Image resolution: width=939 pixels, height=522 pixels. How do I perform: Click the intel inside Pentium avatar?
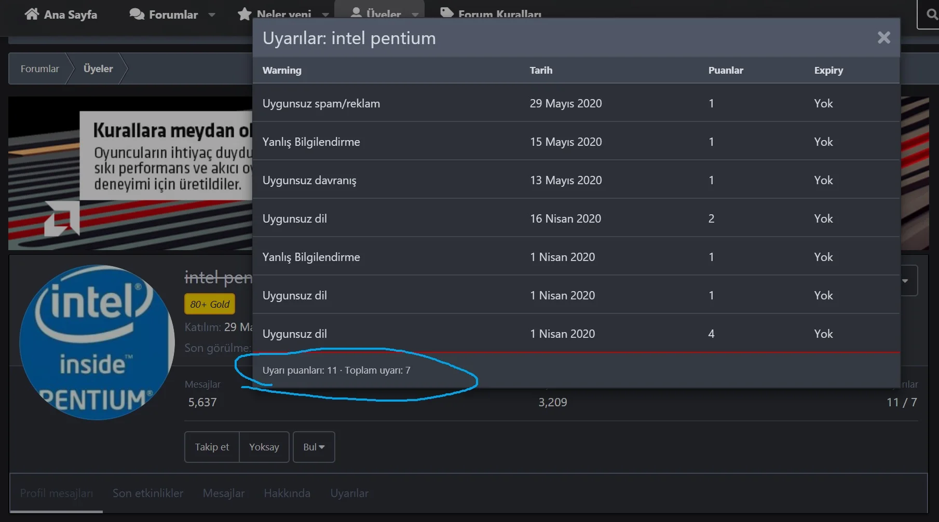(97, 342)
